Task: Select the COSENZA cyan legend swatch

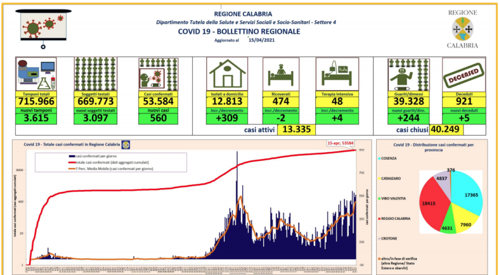Action: [378, 159]
